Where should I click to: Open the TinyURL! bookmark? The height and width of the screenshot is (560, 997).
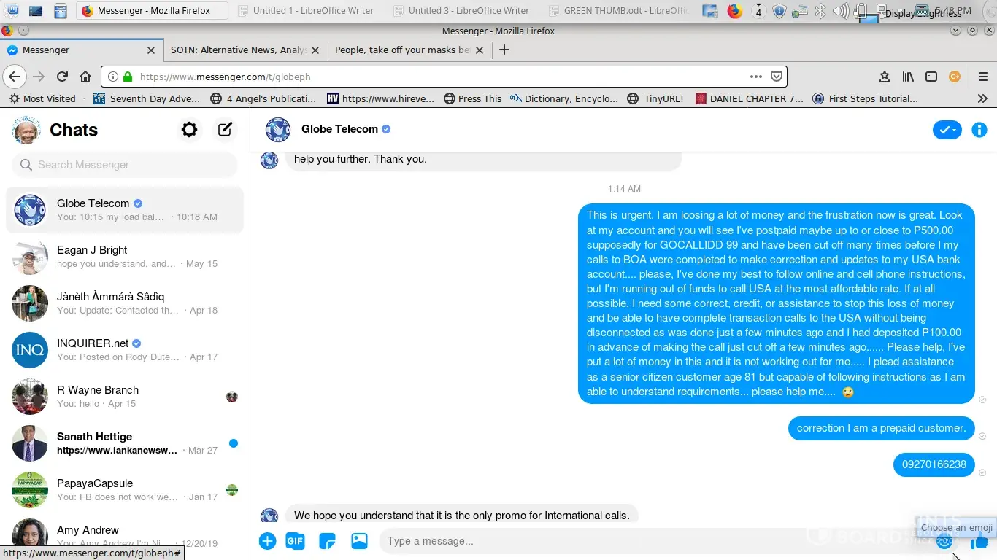pos(656,98)
